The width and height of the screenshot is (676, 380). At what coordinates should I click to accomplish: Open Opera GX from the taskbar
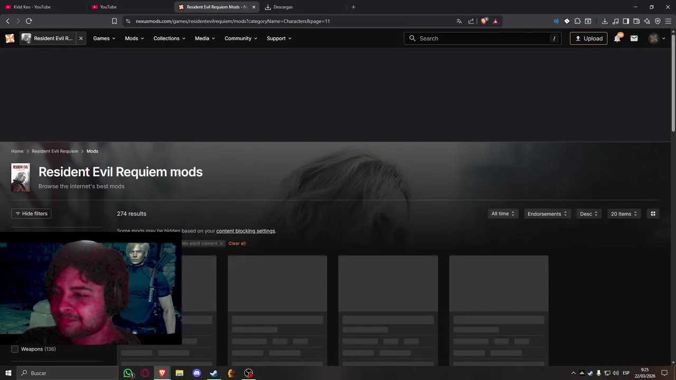coord(145,373)
